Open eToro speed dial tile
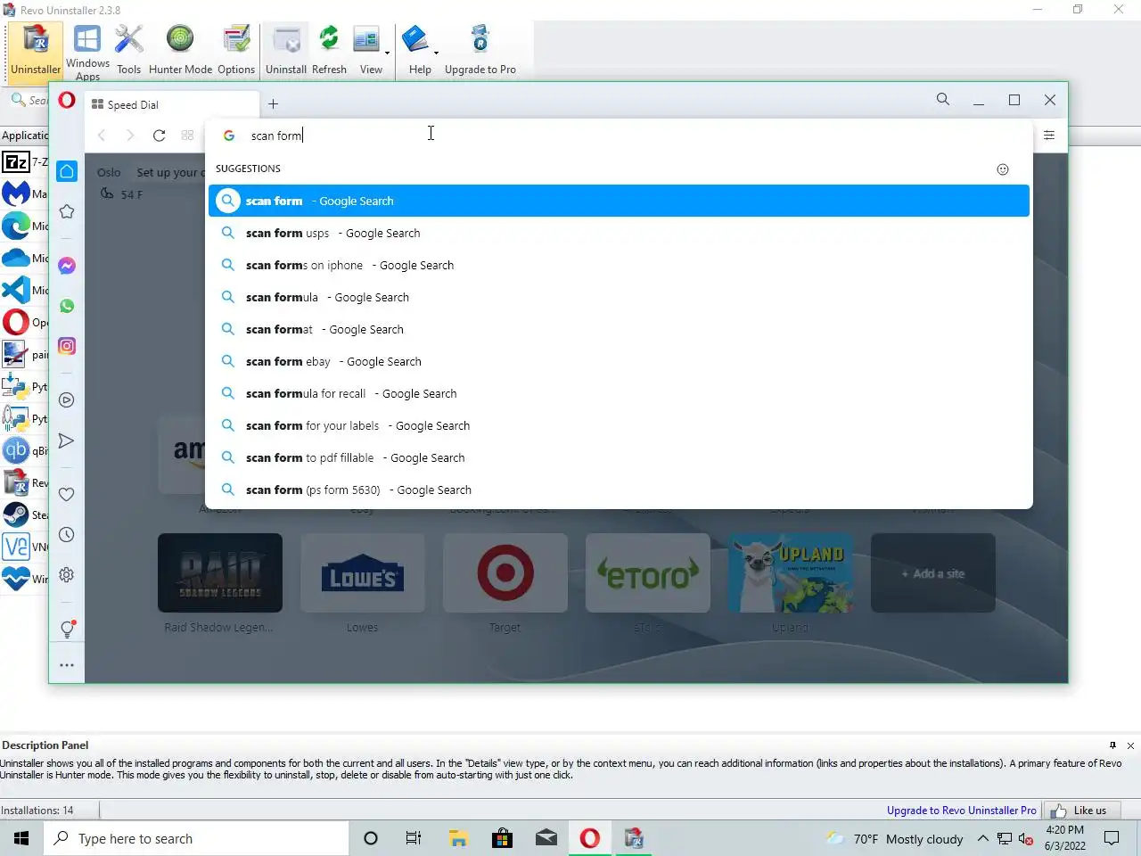Screen dimensions: 1141x856 click(x=648, y=573)
